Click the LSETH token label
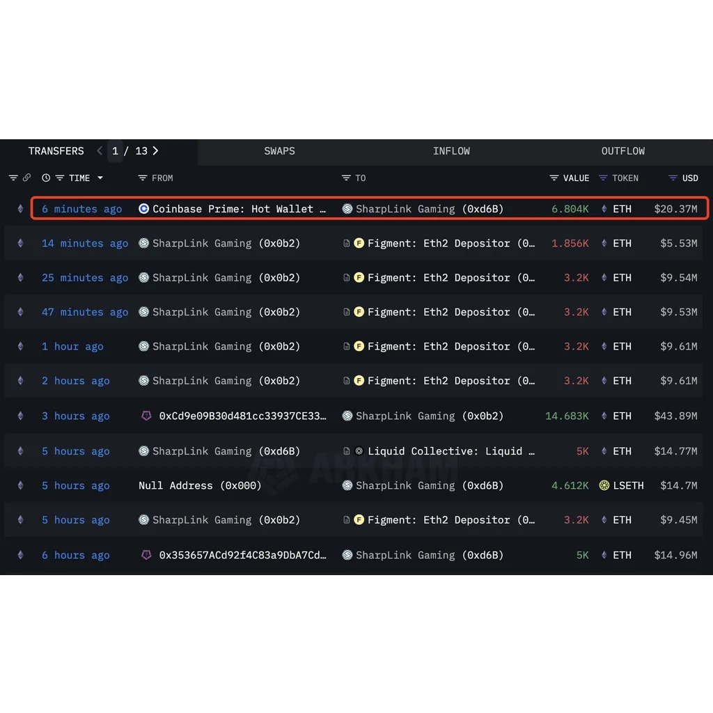Image resolution: width=713 pixels, height=713 pixels. [628, 485]
